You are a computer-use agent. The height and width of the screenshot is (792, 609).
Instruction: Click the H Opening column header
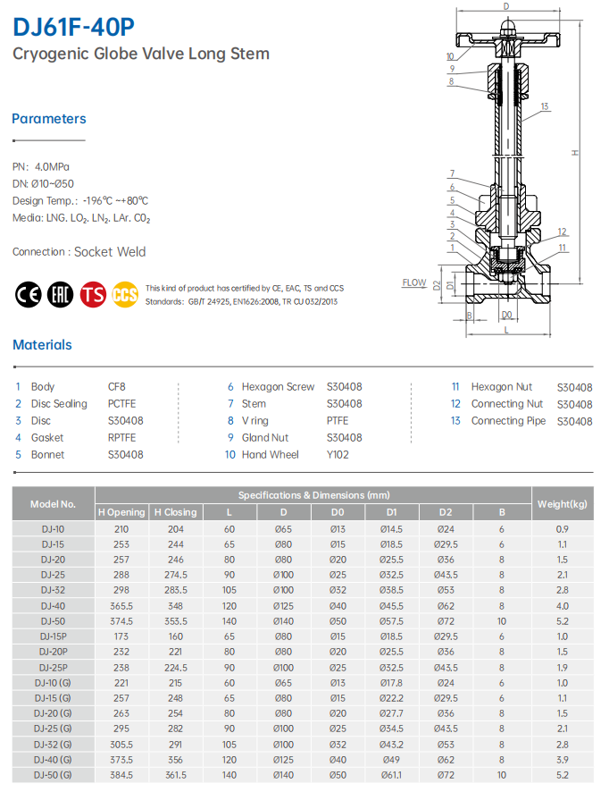click(121, 512)
